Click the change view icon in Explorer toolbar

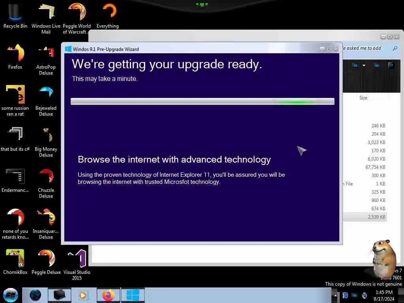pos(355,65)
